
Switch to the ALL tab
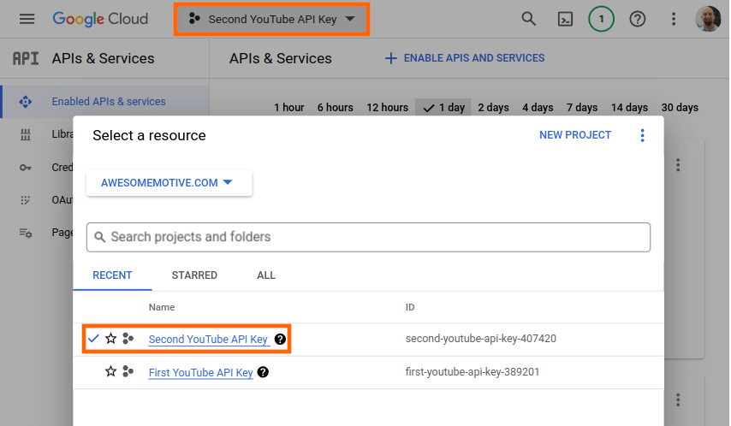tap(266, 275)
